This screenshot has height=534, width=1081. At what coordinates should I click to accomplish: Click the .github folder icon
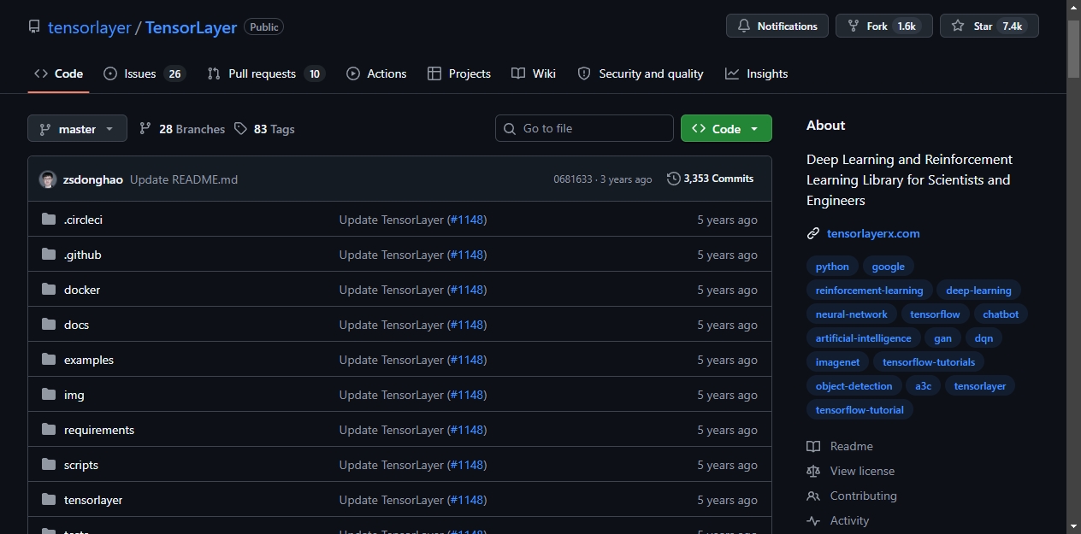pos(49,255)
